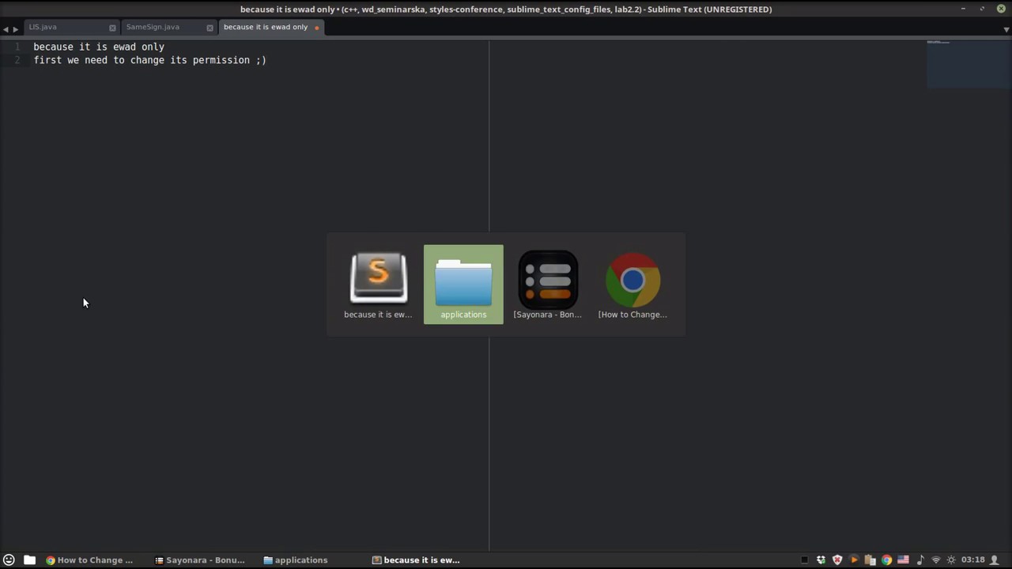Screen dimensions: 1012x569
Task: Select the Sayonara player in the app switcher
Action: [x=548, y=281]
